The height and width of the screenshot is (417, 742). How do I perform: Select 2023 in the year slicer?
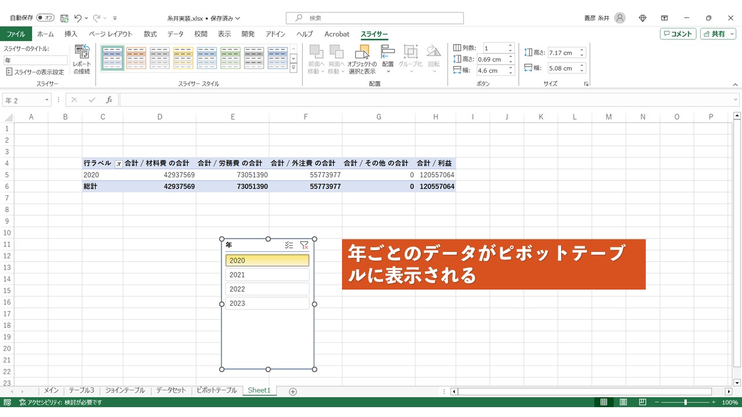tap(267, 303)
